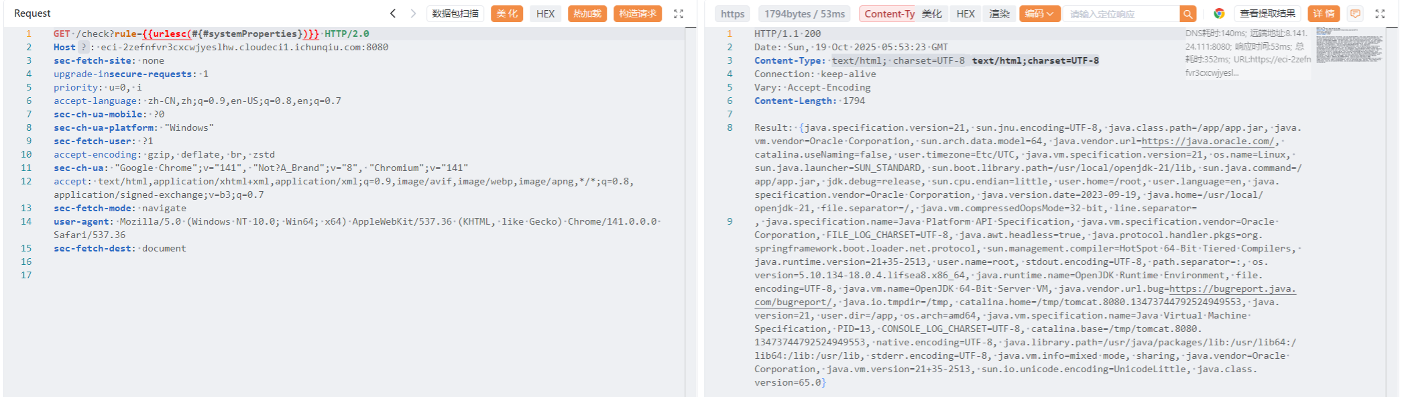Click the response code minimap thumbnail
This screenshot has width=1402, height=397.
pos(1348,45)
